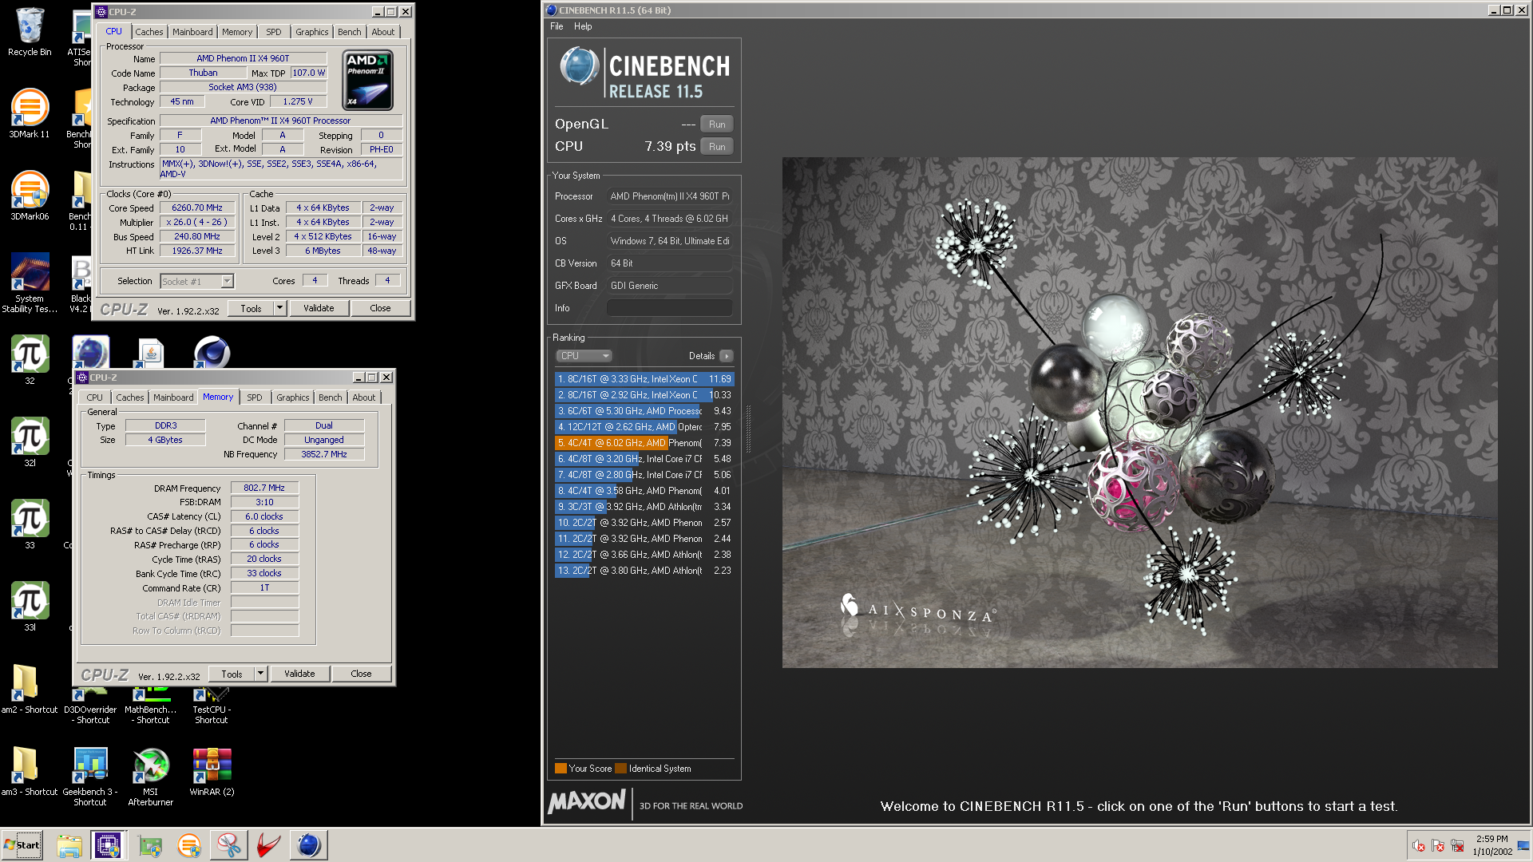Open WinRAR (2) desktop icon

point(212,772)
